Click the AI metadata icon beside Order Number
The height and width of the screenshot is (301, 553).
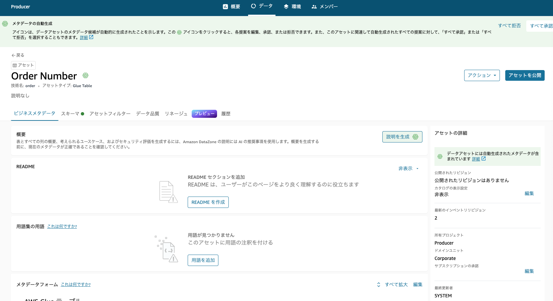pyautogui.click(x=85, y=75)
